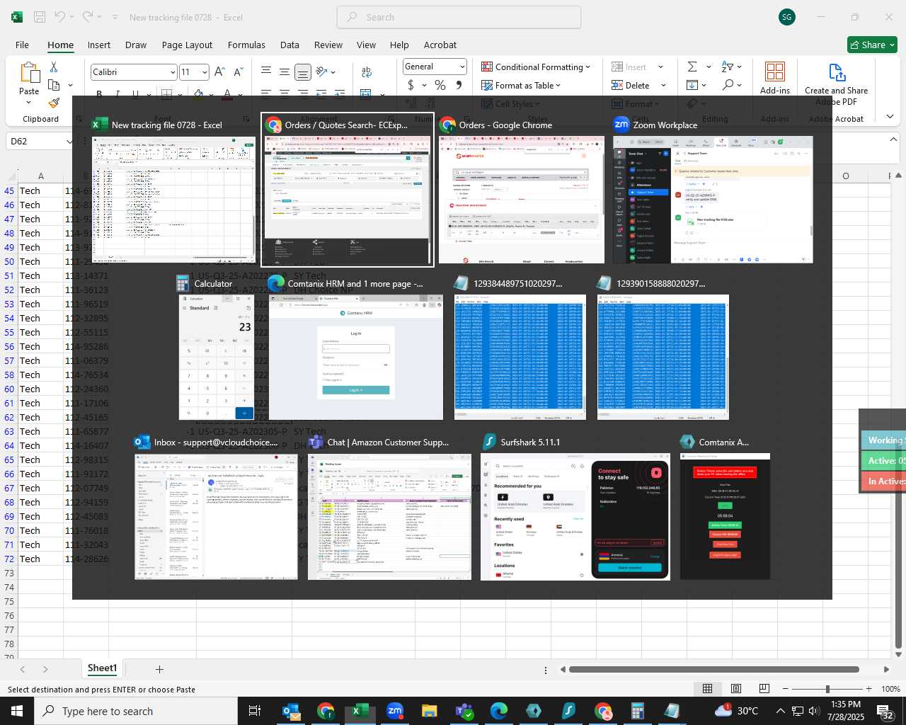Click the horizontal sheet scrollbar
The width and height of the screenshot is (906, 725).
[x=714, y=669]
